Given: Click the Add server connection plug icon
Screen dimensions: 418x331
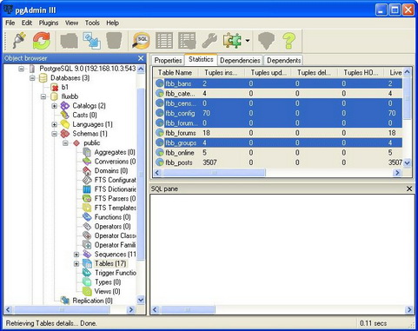Looking at the screenshot, I should (19, 40).
